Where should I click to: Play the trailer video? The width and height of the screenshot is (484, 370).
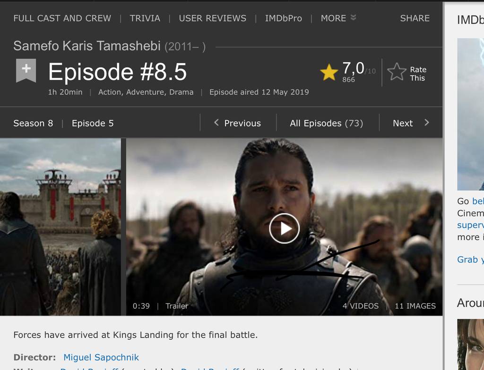coord(284,228)
